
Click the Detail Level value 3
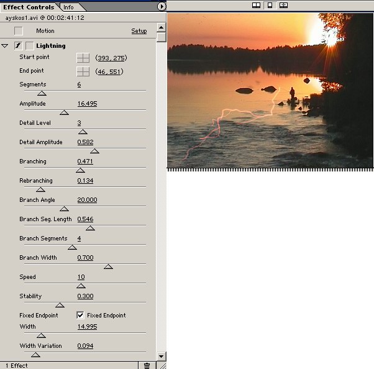click(x=79, y=123)
